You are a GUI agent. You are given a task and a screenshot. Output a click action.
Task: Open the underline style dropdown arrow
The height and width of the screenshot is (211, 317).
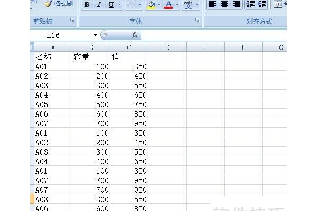click(119, 4)
